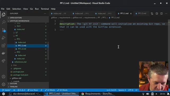Click Explorer views and more actions ellipsis
Image resolution: width=170 pixels, height=96 pixels.
(x=45, y=14)
